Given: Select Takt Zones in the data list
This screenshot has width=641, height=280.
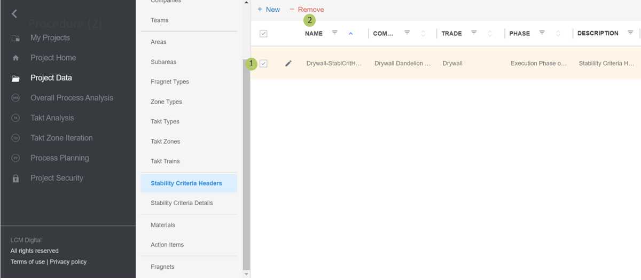Looking at the screenshot, I should coord(165,142).
